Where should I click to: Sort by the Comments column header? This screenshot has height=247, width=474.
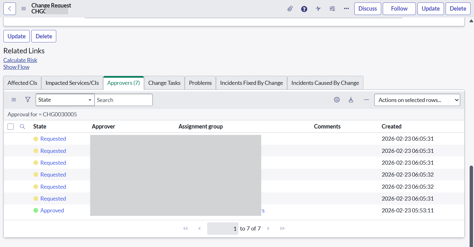[x=327, y=126]
